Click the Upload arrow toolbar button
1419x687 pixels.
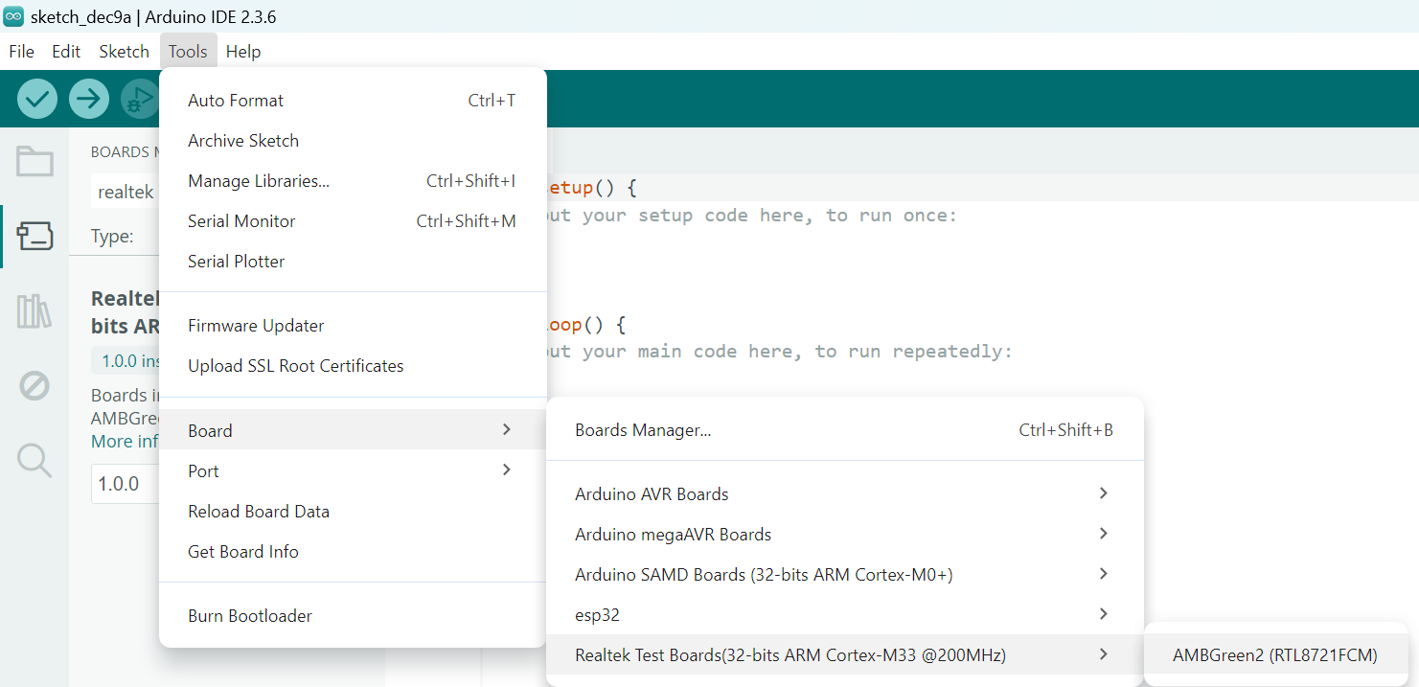pos(89,99)
